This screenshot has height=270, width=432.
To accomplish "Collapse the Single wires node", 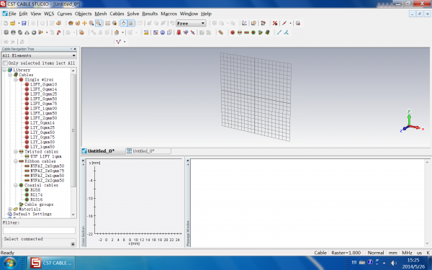I will click(x=16, y=80).
